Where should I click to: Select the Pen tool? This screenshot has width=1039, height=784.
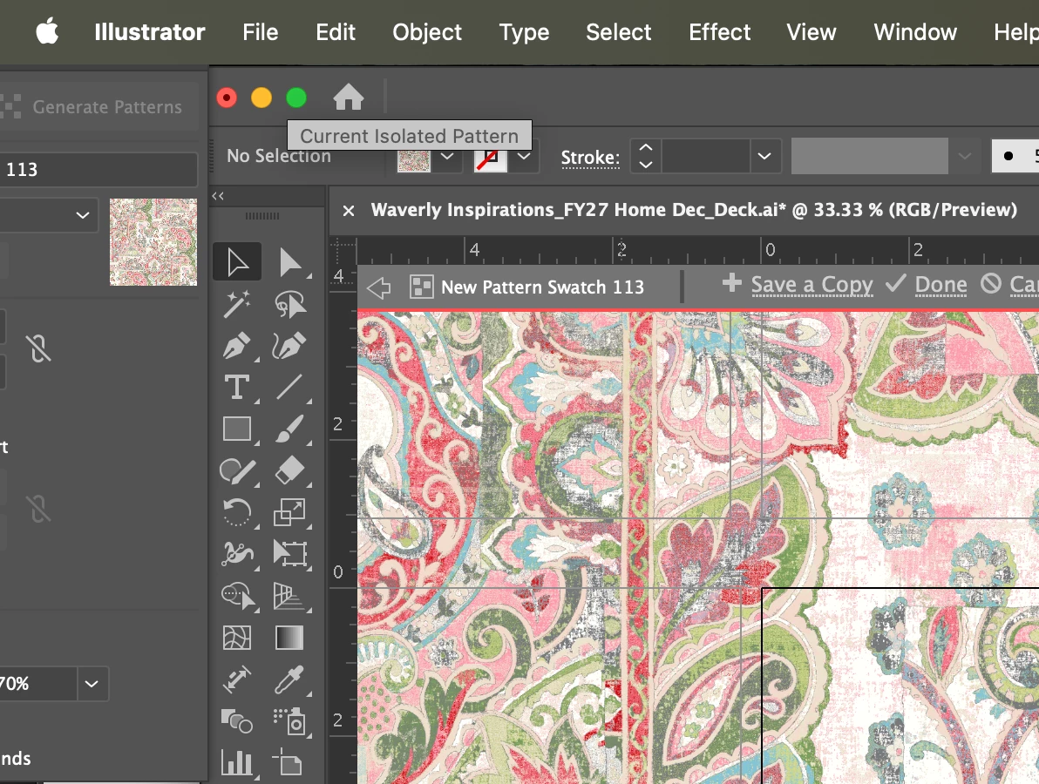pyautogui.click(x=237, y=346)
